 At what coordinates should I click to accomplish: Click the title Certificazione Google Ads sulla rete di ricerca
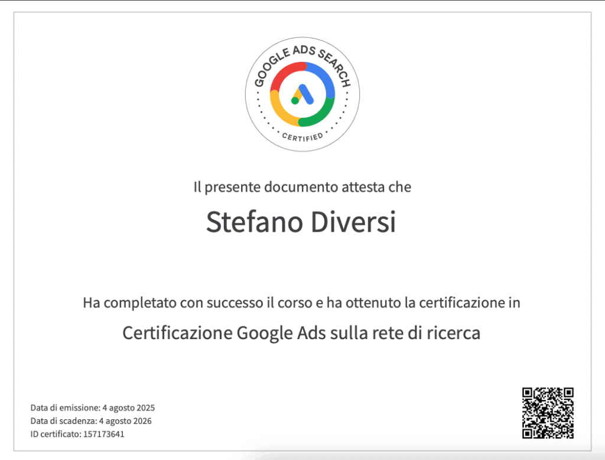coord(301,333)
